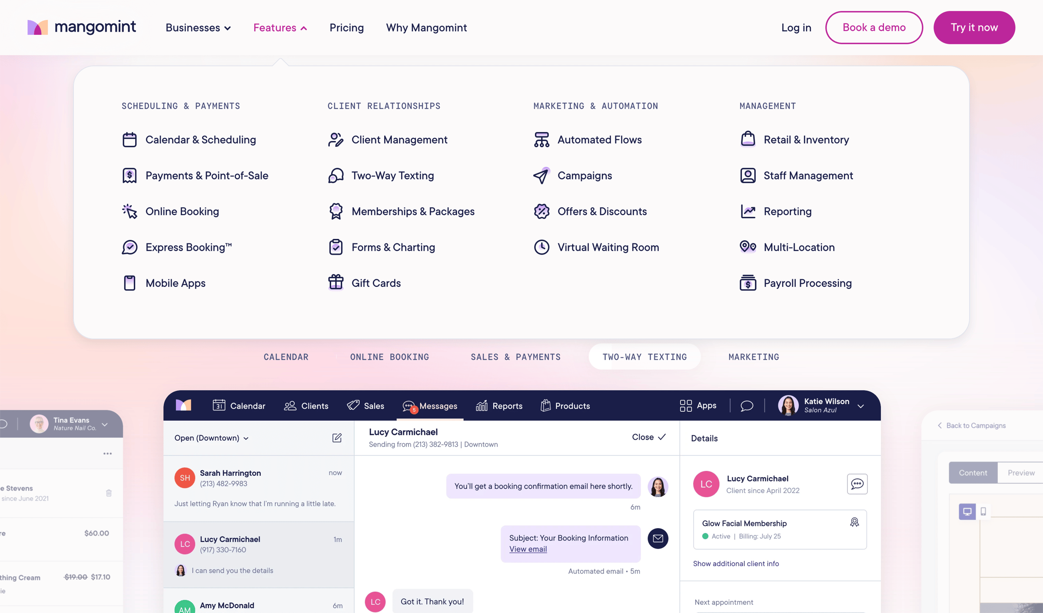Click Back to Campaigns link
Viewport: 1043px width, 613px height.
pyautogui.click(x=971, y=425)
